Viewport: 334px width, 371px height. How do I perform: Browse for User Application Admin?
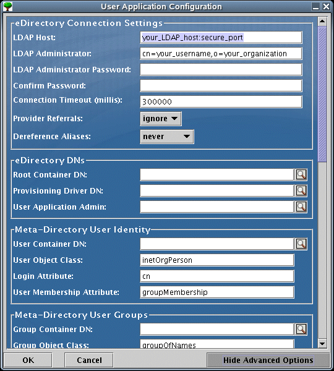pyautogui.click(x=301, y=207)
